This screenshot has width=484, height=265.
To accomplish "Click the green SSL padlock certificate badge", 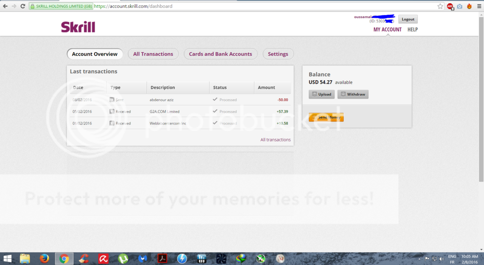I will click(61, 6).
